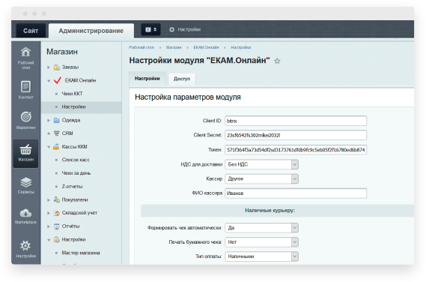Viewport: 426px width, 282px height.
Task: Click the Кассы ККМ cash register icon
Action: pos(56,146)
